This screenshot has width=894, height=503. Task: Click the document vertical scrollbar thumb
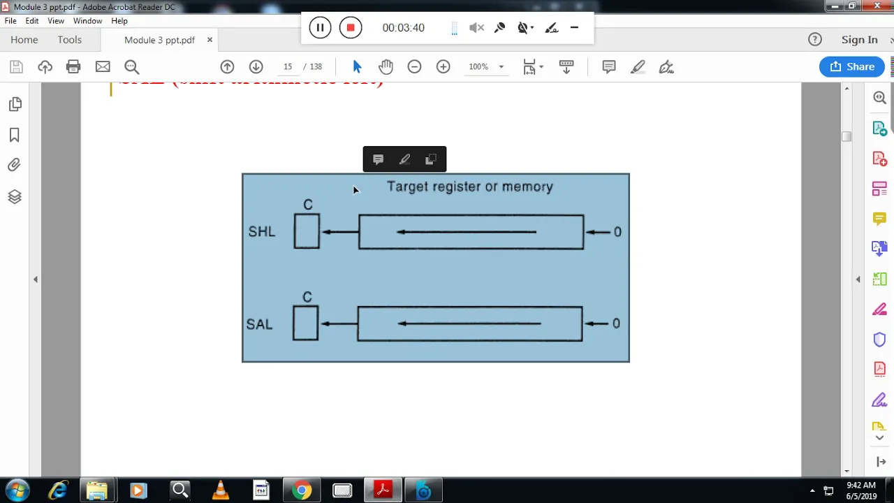click(847, 136)
